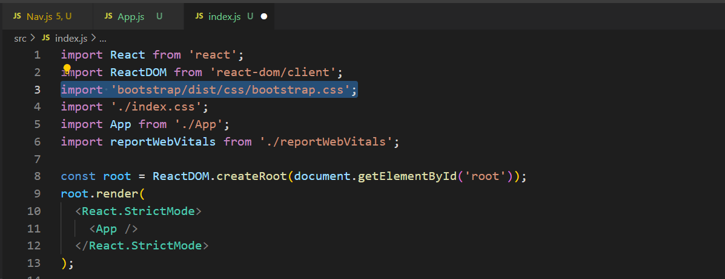This screenshot has height=279, width=725.
Task: Click the JS file icon on Nav.js tab
Action: (17, 16)
